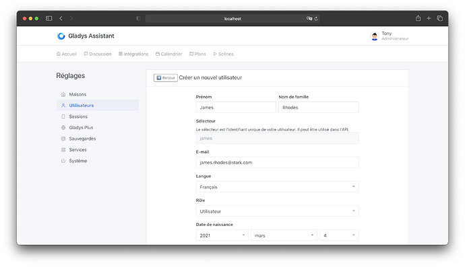
Task: Show tab overview icon
Action: [x=440, y=18]
